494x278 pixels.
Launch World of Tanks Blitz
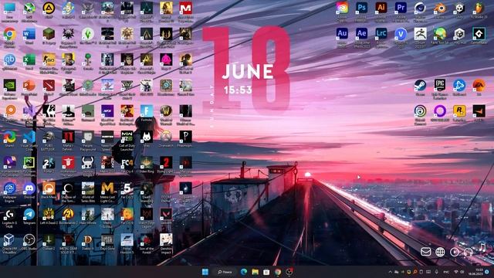88,188
